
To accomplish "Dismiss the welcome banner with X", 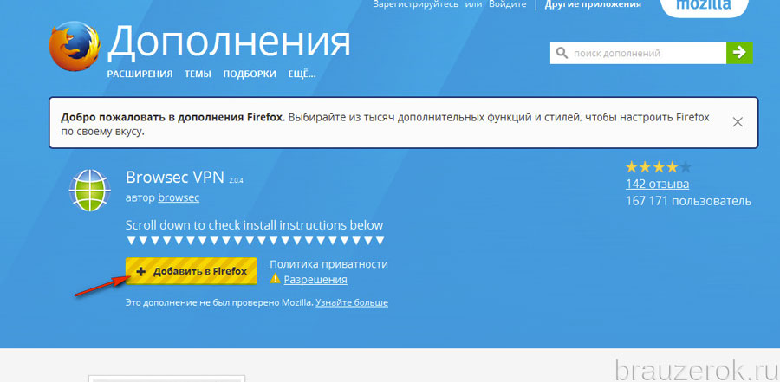I will [x=738, y=122].
